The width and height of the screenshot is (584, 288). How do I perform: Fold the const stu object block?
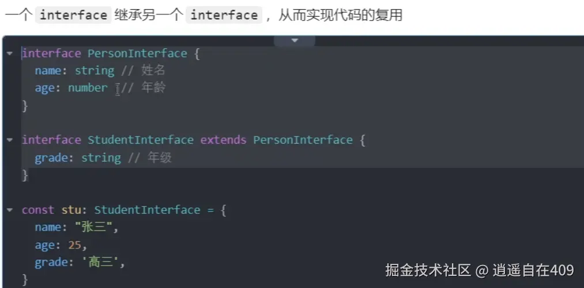(10, 210)
